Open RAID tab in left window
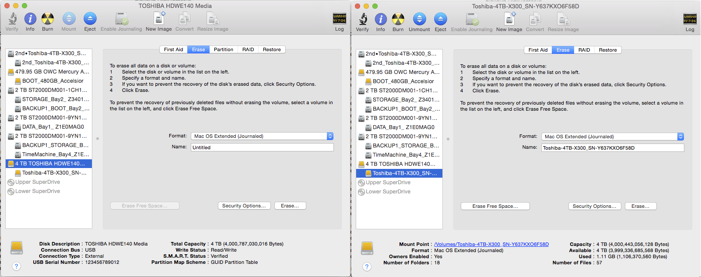This screenshot has height=277, width=701. 248,49
